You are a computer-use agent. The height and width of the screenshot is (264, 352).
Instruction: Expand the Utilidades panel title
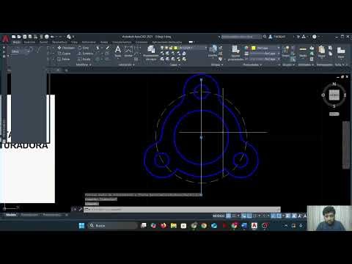point(306,65)
